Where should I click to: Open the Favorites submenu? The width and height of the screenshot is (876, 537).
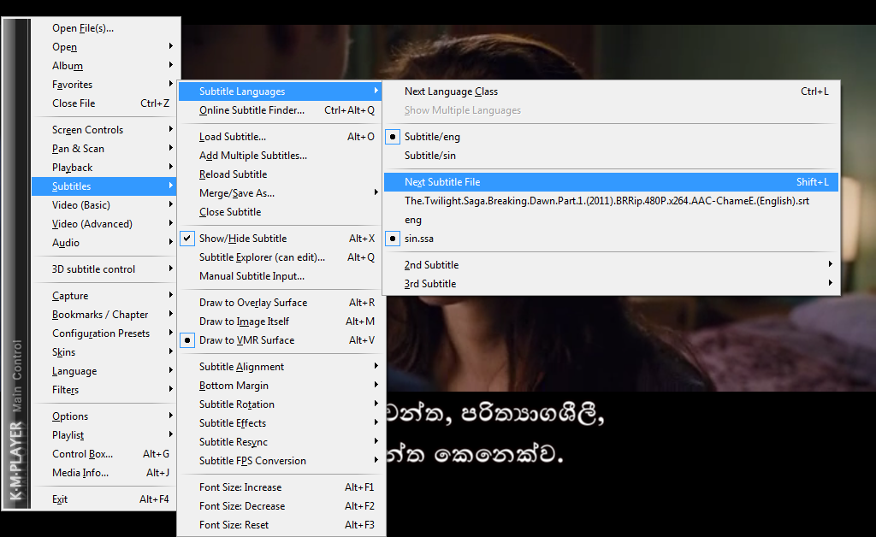(x=104, y=85)
